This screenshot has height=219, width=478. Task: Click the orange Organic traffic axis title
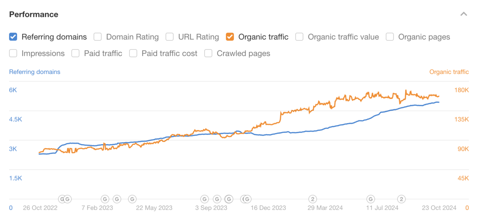coord(449,72)
